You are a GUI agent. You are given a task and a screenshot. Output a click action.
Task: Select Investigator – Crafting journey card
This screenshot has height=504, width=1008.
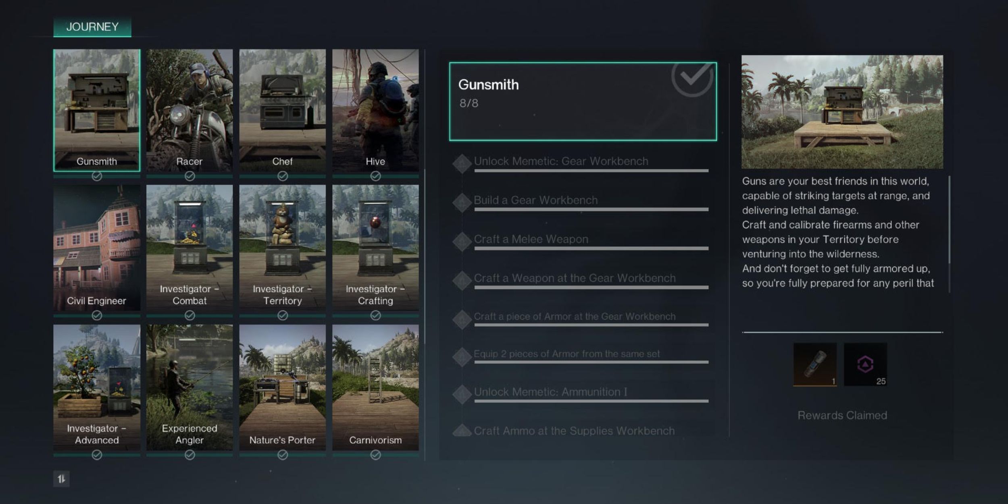point(375,248)
